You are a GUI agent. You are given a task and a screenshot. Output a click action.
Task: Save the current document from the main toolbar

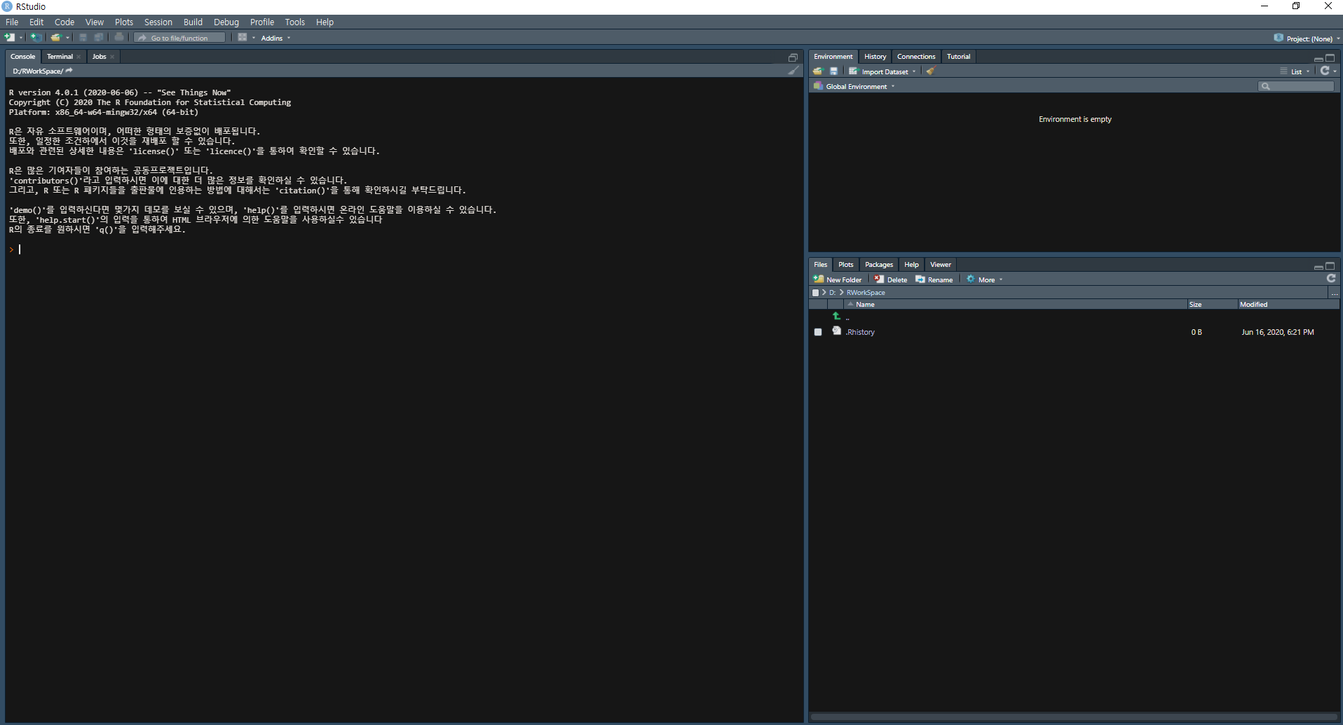coord(83,38)
